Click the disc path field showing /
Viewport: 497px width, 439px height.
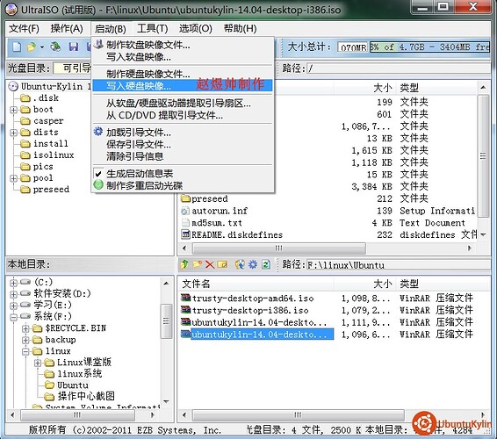tap(398, 68)
